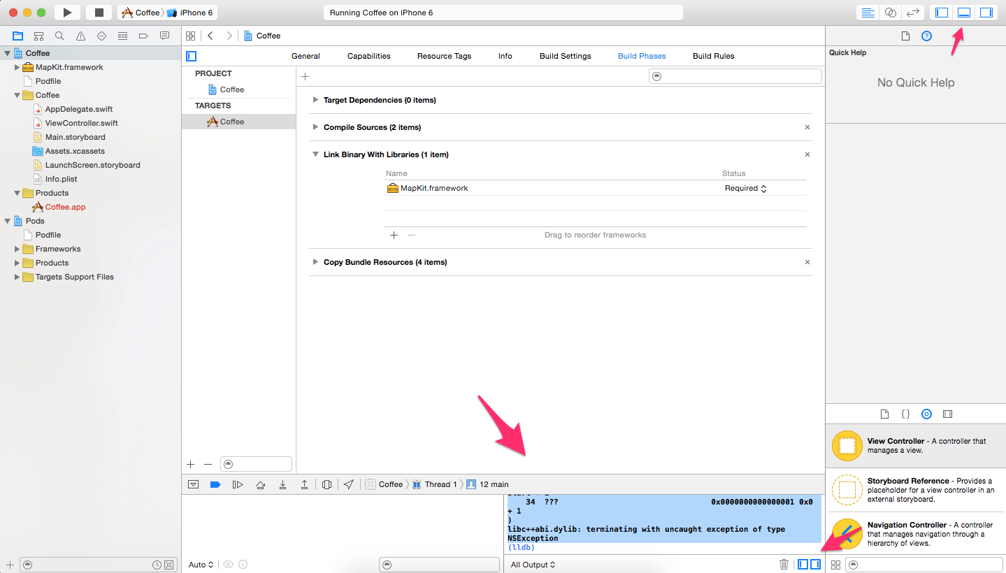Add a library with the plus button

[x=394, y=235]
